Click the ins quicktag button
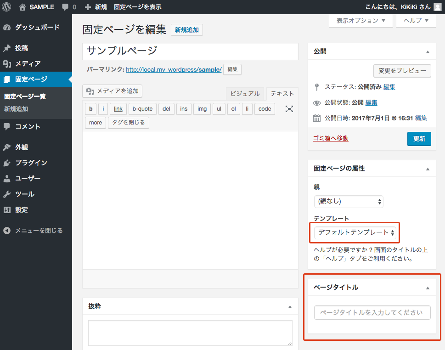445x350 pixels. tap(184, 109)
